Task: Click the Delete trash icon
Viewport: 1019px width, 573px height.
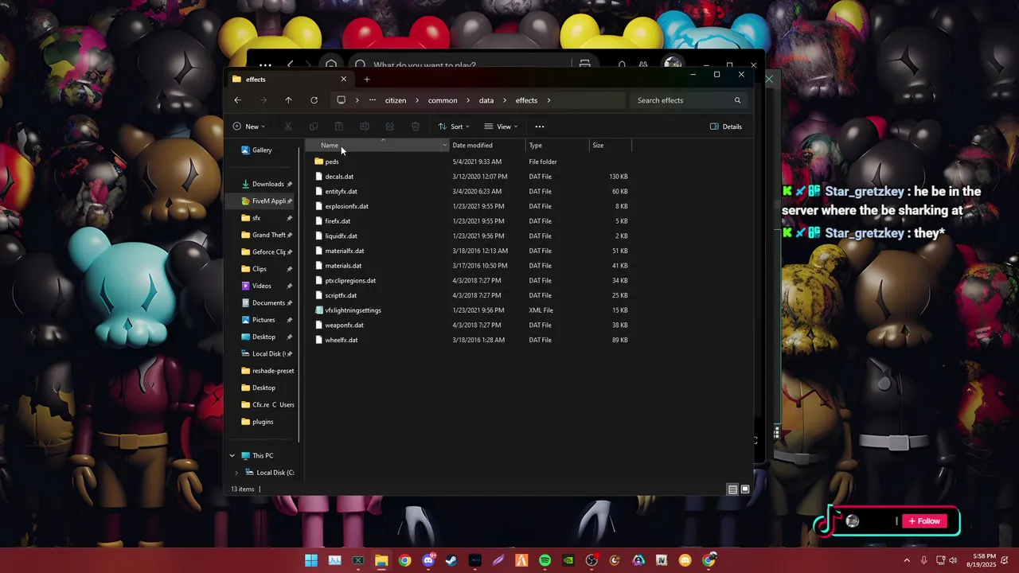Action: [416, 127]
